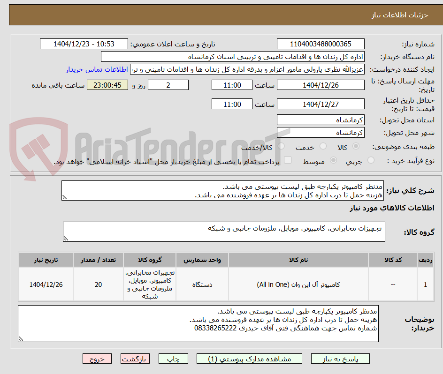Click the نام دستگاه خریدار field
Viewport: 443px width, 374px height.
[232, 57]
